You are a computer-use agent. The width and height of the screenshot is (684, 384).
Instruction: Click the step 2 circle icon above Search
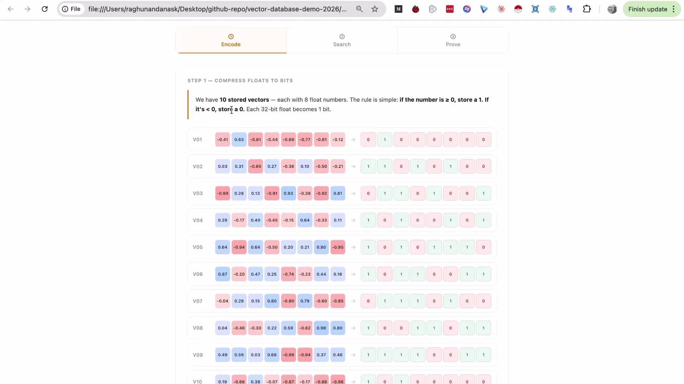pyautogui.click(x=342, y=36)
